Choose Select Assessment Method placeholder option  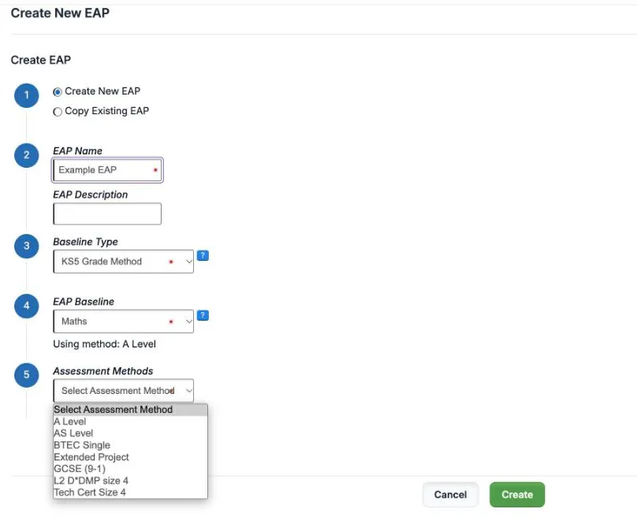pos(130,410)
